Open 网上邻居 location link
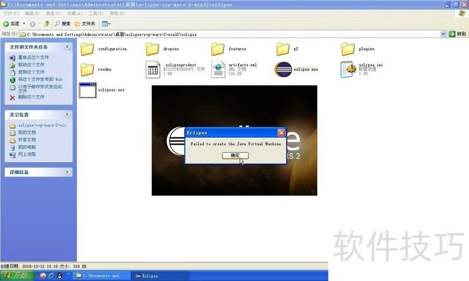The width and height of the screenshot is (469, 281). click(27, 155)
